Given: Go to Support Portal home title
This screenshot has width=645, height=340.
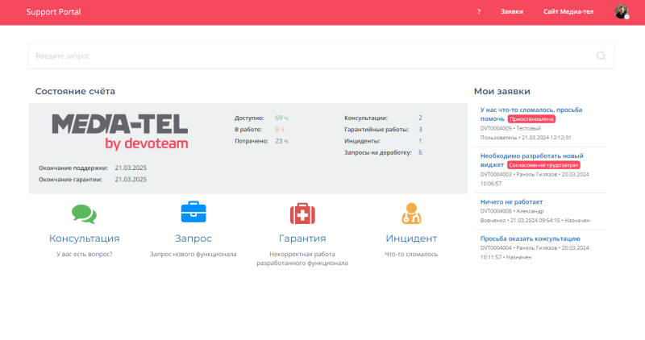Looking at the screenshot, I should coord(53,12).
